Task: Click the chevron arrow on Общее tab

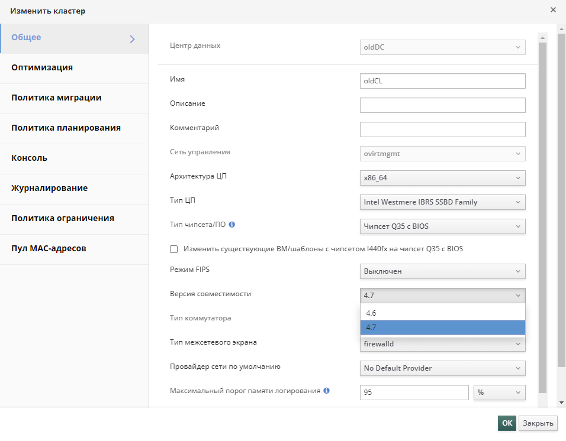Action: tap(133, 39)
